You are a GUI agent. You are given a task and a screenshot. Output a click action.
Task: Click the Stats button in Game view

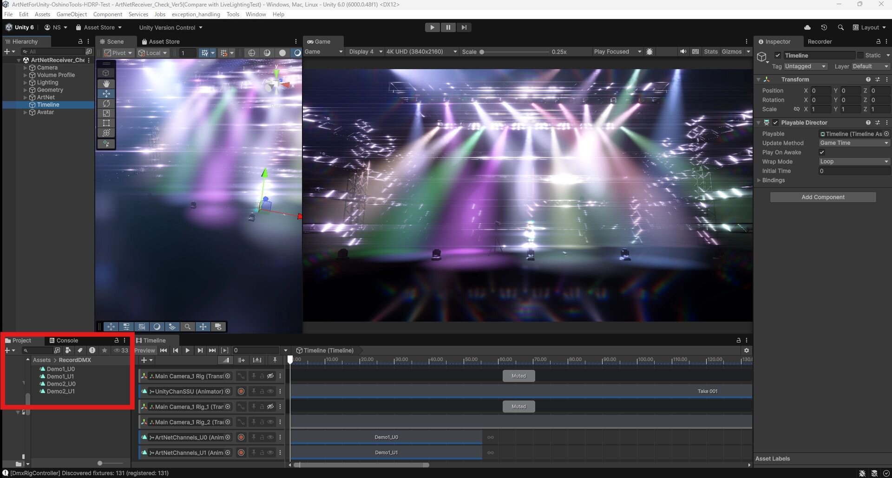tap(710, 52)
